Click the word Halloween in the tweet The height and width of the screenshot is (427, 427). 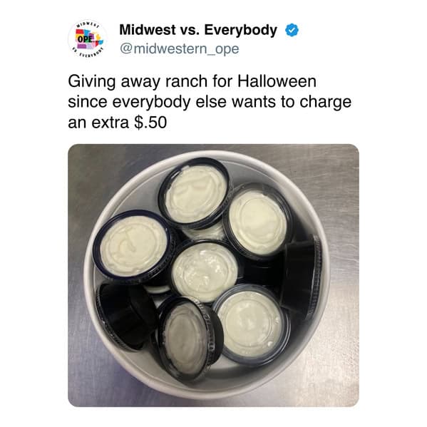click(x=277, y=81)
